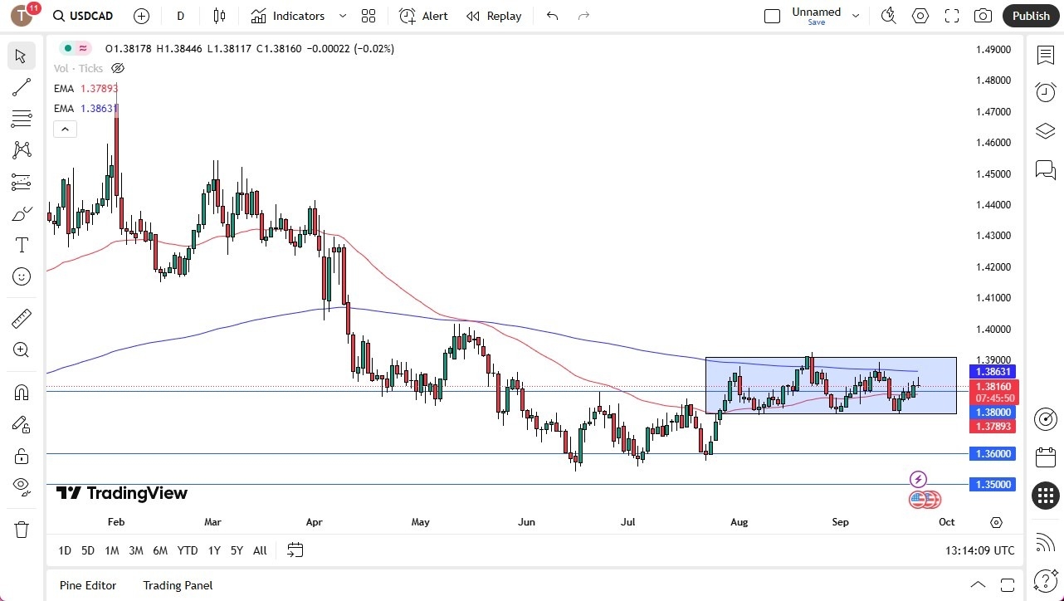Select the Text annotation tool
The height and width of the screenshot is (601, 1064).
coord(22,244)
